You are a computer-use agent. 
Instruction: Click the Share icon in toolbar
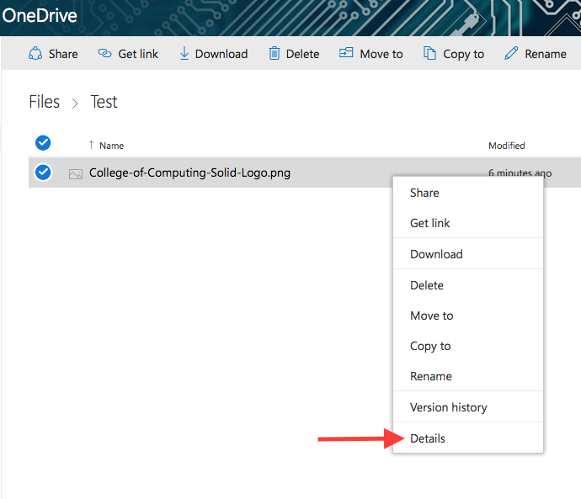35,54
